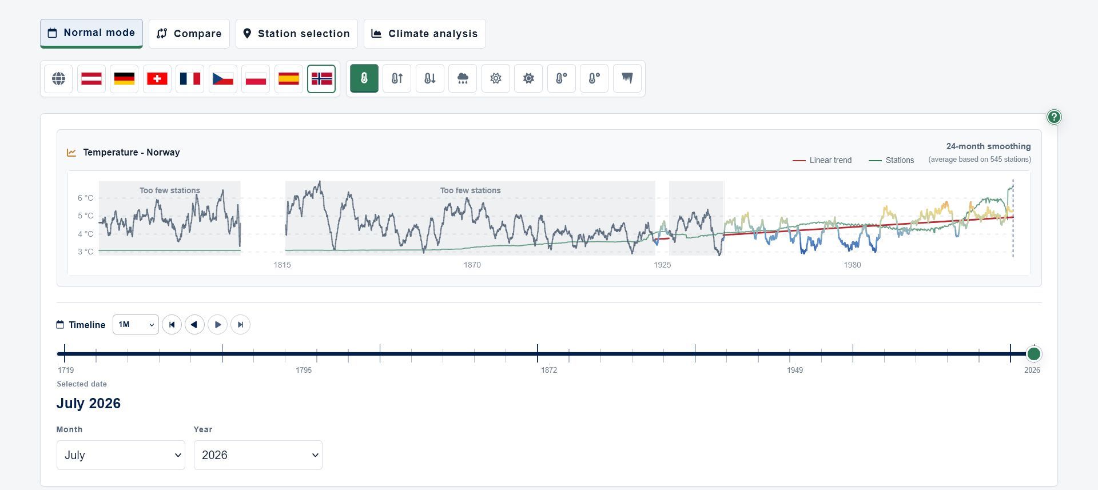Open the Year dropdown showing 2026

point(258,455)
